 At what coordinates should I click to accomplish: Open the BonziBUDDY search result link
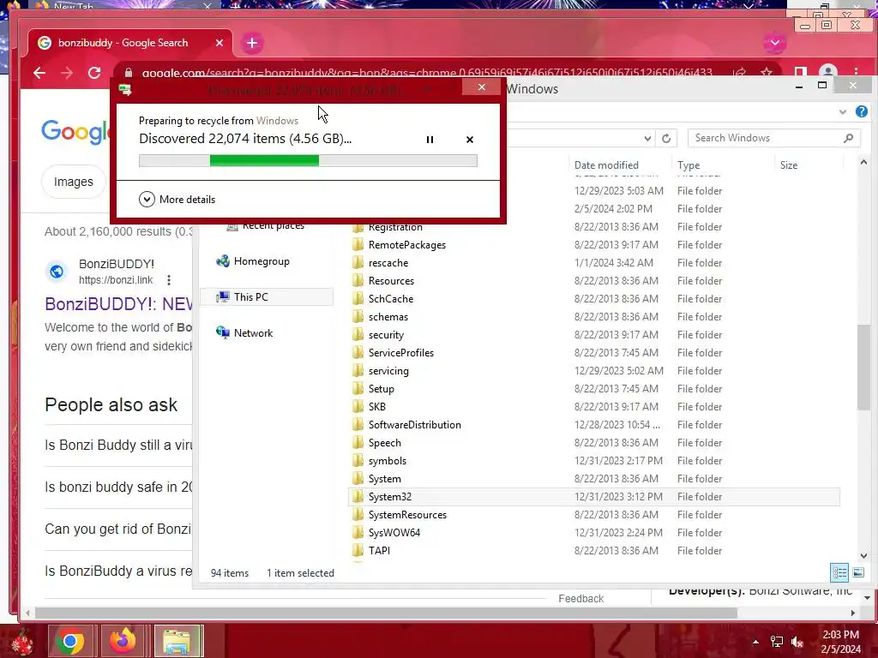point(118,304)
